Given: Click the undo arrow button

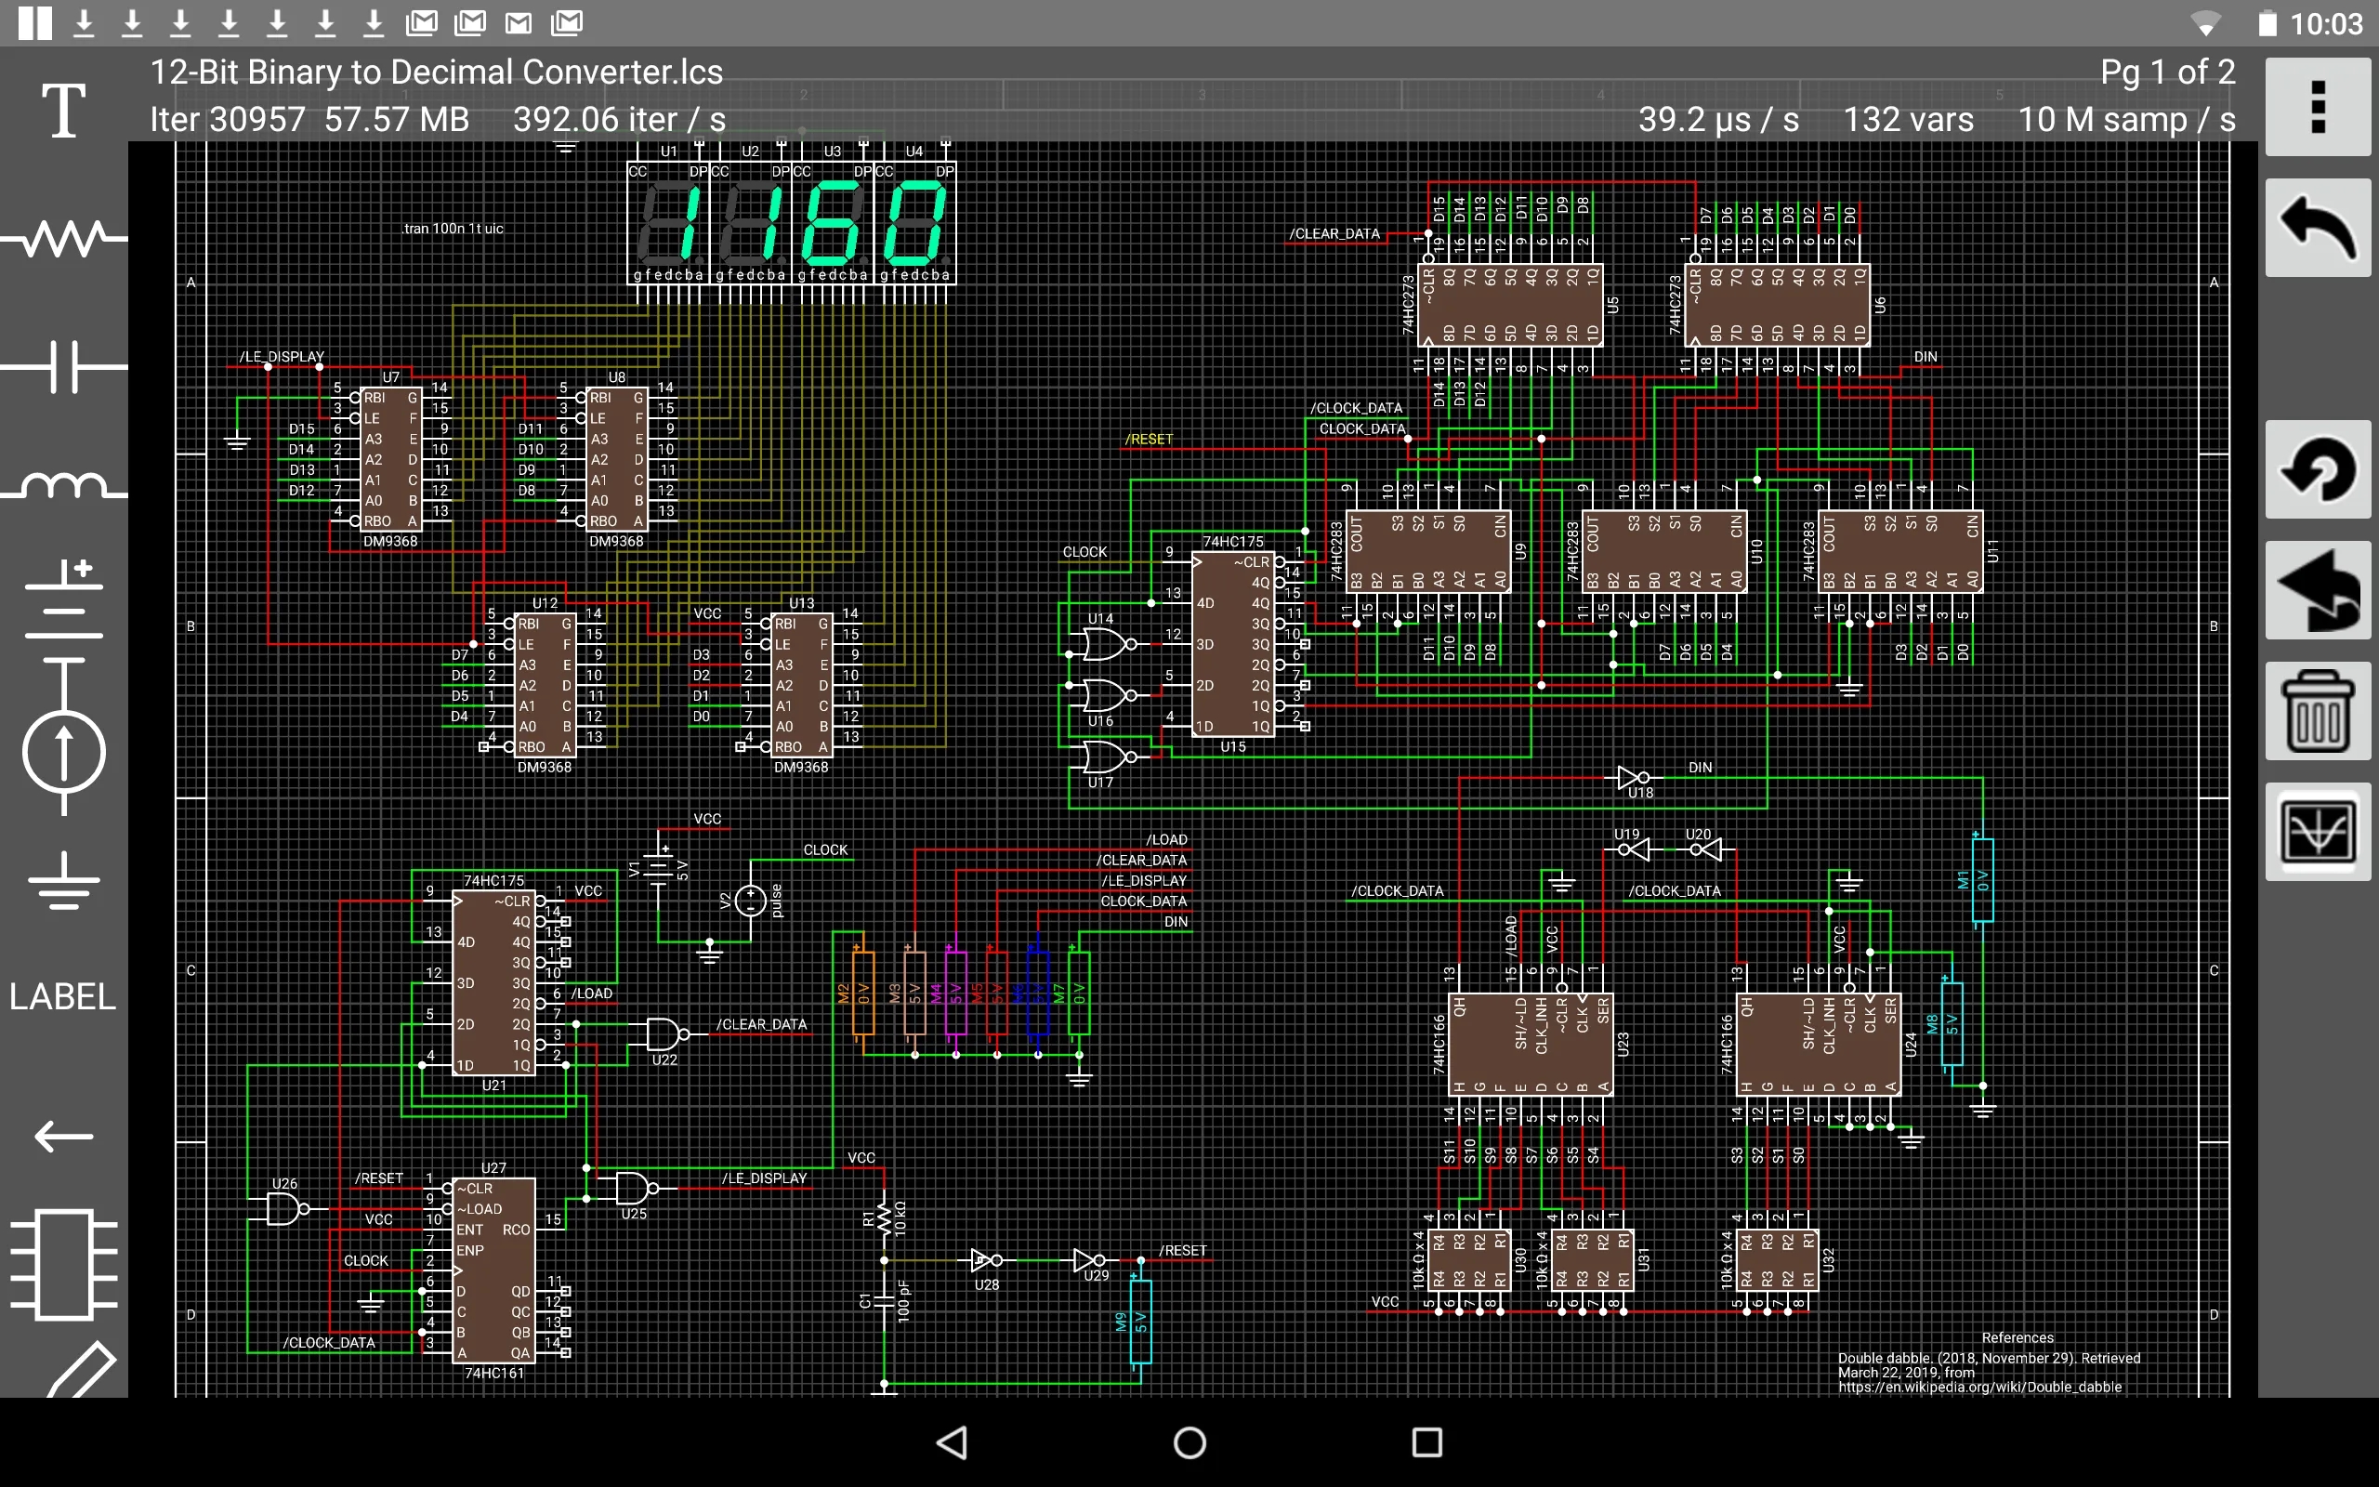Looking at the screenshot, I should [x=2318, y=227].
